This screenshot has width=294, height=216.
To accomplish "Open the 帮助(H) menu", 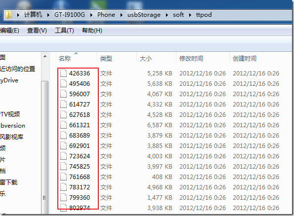I will click(92, 30).
